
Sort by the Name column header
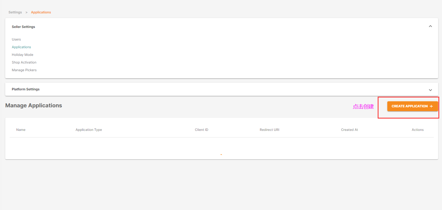(x=21, y=130)
